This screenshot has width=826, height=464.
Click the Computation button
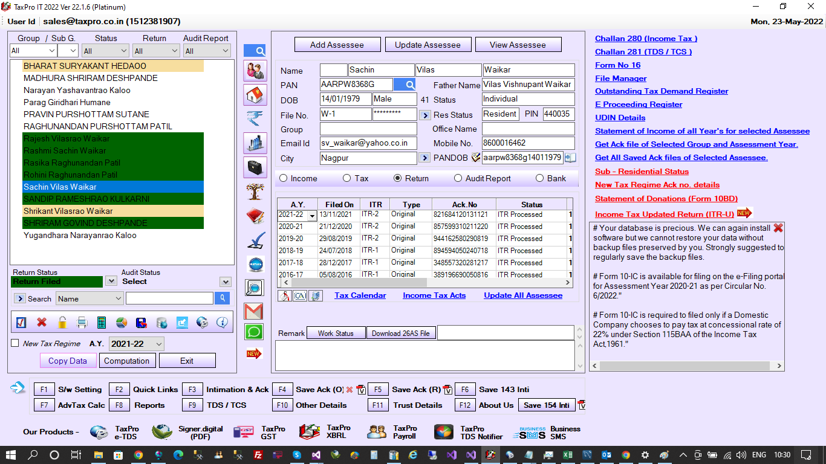click(x=127, y=361)
